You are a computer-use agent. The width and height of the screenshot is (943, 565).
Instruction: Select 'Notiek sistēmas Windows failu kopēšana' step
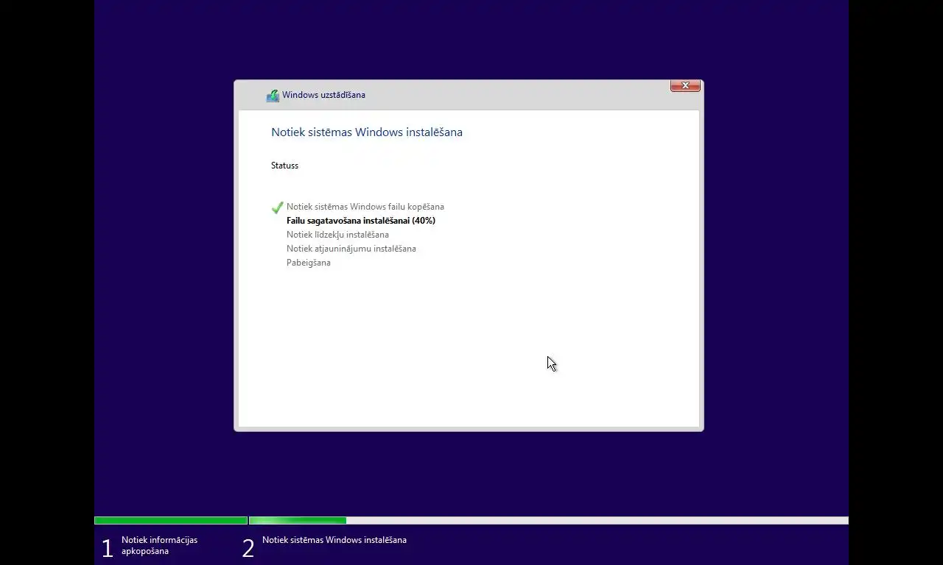click(x=365, y=207)
